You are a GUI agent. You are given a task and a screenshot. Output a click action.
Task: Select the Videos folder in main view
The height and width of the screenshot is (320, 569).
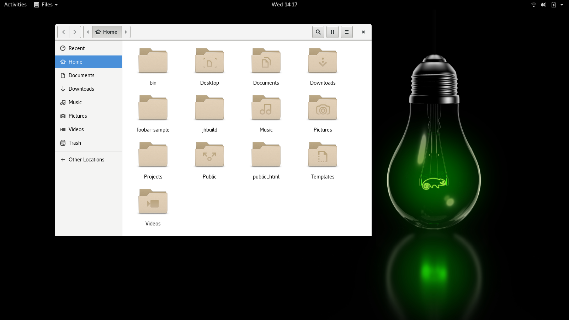pyautogui.click(x=153, y=202)
